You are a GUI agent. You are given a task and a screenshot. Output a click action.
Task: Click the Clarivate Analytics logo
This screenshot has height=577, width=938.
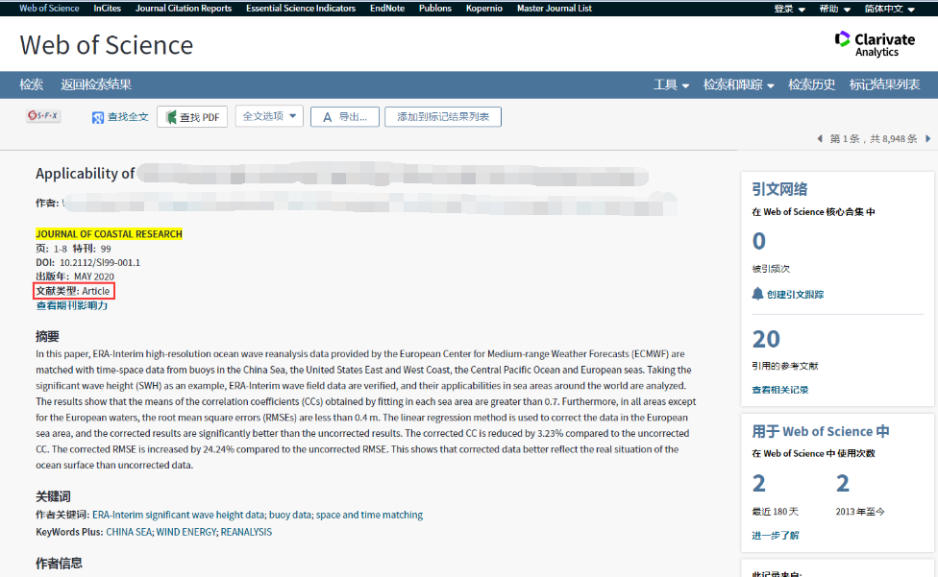[875, 44]
